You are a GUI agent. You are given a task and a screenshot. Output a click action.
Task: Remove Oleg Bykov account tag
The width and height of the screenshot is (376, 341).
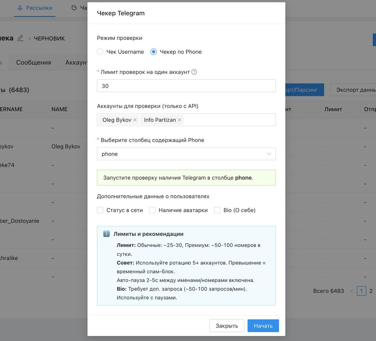[x=135, y=120]
